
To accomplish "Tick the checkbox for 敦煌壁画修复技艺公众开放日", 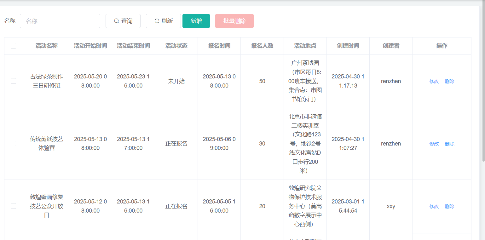I will point(13,206).
